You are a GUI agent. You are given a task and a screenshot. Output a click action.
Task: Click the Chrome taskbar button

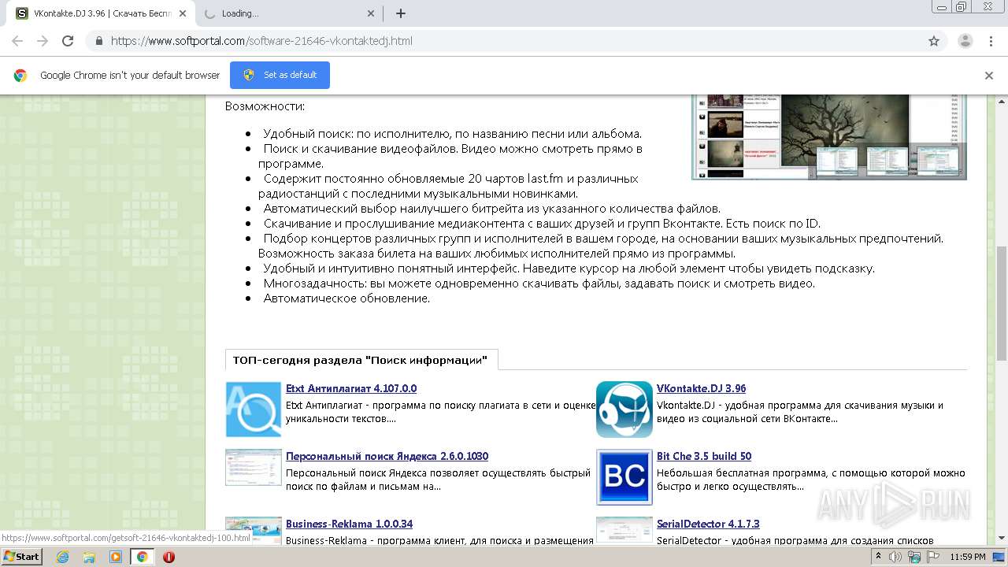click(143, 557)
